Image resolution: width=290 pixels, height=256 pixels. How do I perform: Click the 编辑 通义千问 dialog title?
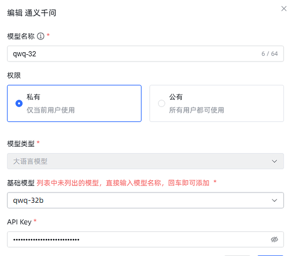(x=32, y=13)
